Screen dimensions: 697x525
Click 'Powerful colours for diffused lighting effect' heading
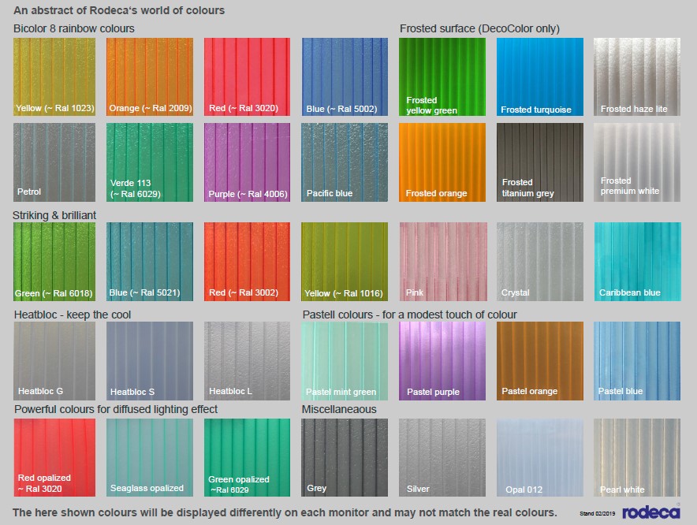[x=116, y=409]
